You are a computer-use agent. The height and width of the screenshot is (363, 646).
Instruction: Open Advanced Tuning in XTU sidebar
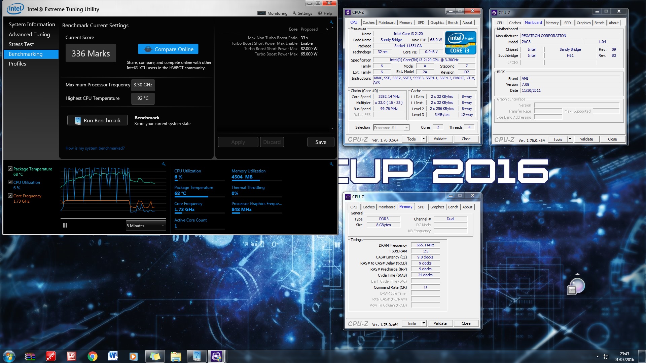pos(29,34)
